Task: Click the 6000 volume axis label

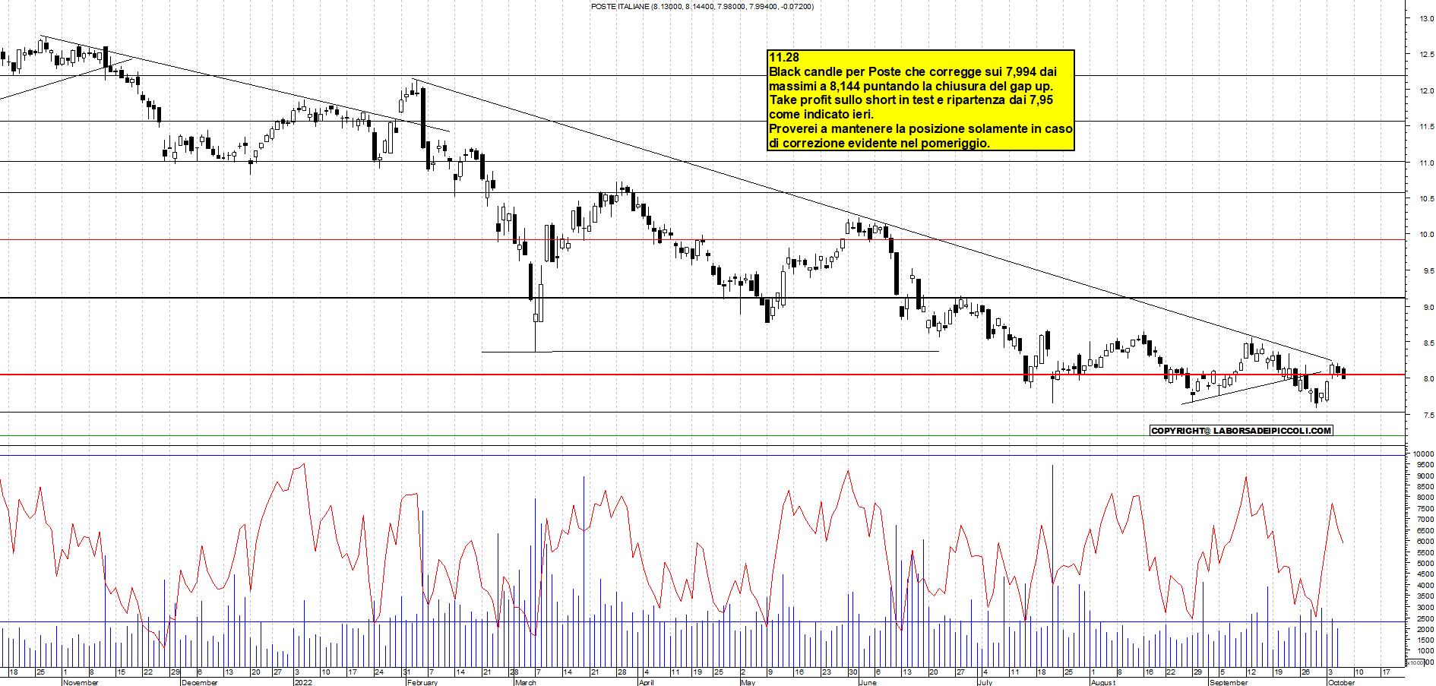Action: [1425, 542]
